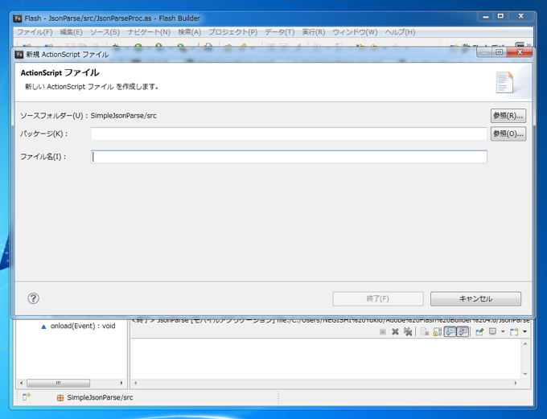
Task: Click the Fx icon in Flash Builder title bar
Action: pyautogui.click(x=18, y=18)
